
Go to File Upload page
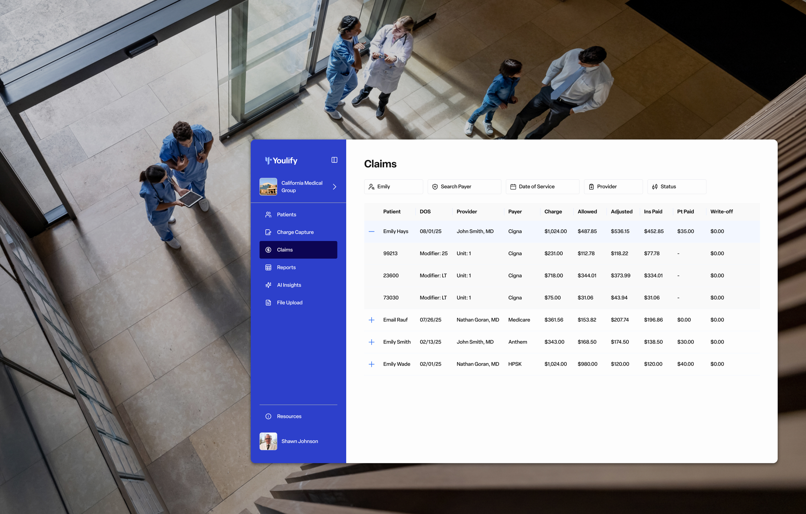point(298,302)
